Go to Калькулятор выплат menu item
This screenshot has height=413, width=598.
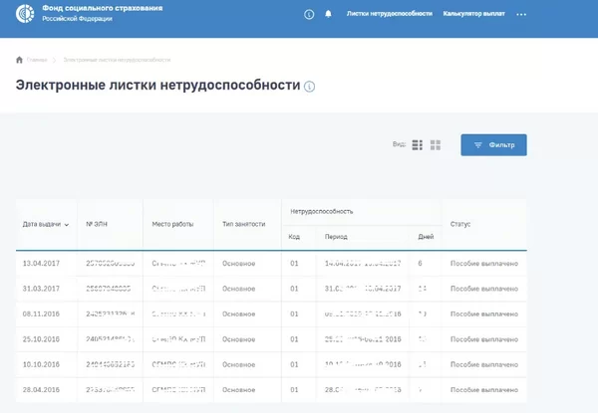473,15
